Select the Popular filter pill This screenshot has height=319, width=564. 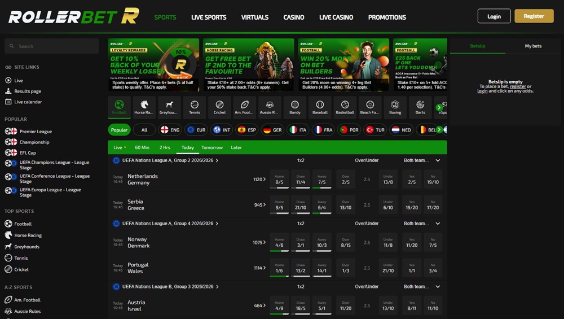coord(119,130)
